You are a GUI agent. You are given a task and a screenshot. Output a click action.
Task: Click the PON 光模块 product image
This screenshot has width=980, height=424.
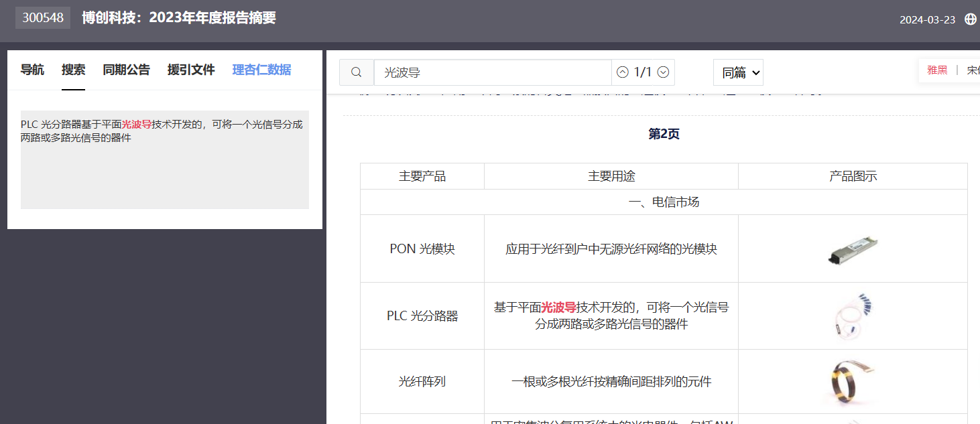pos(853,249)
